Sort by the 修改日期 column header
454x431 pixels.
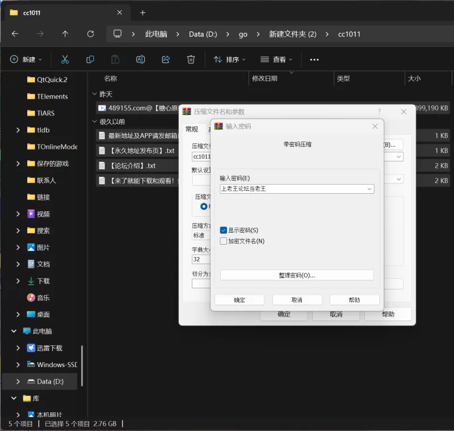(x=264, y=79)
